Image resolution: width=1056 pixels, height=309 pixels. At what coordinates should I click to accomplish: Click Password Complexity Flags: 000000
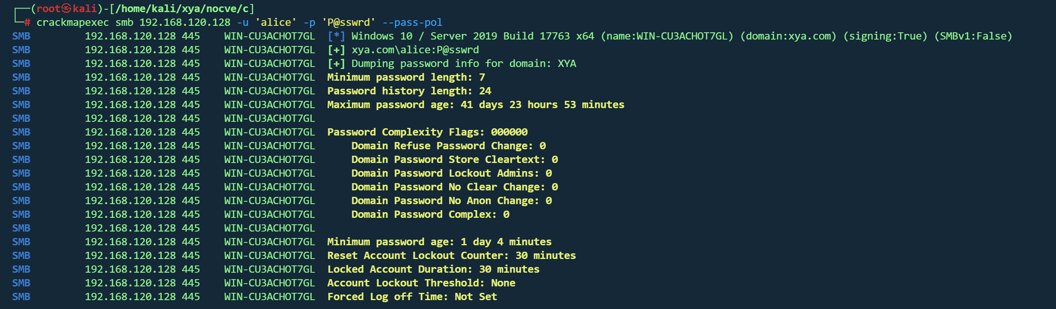[x=427, y=132]
